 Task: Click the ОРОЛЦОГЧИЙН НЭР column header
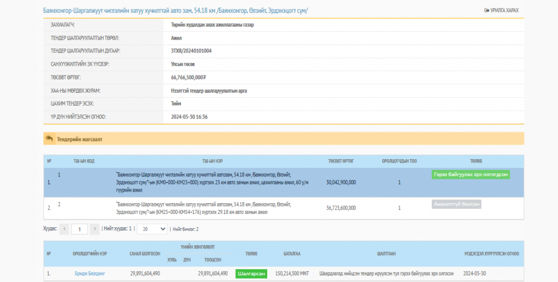[x=90, y=253]
